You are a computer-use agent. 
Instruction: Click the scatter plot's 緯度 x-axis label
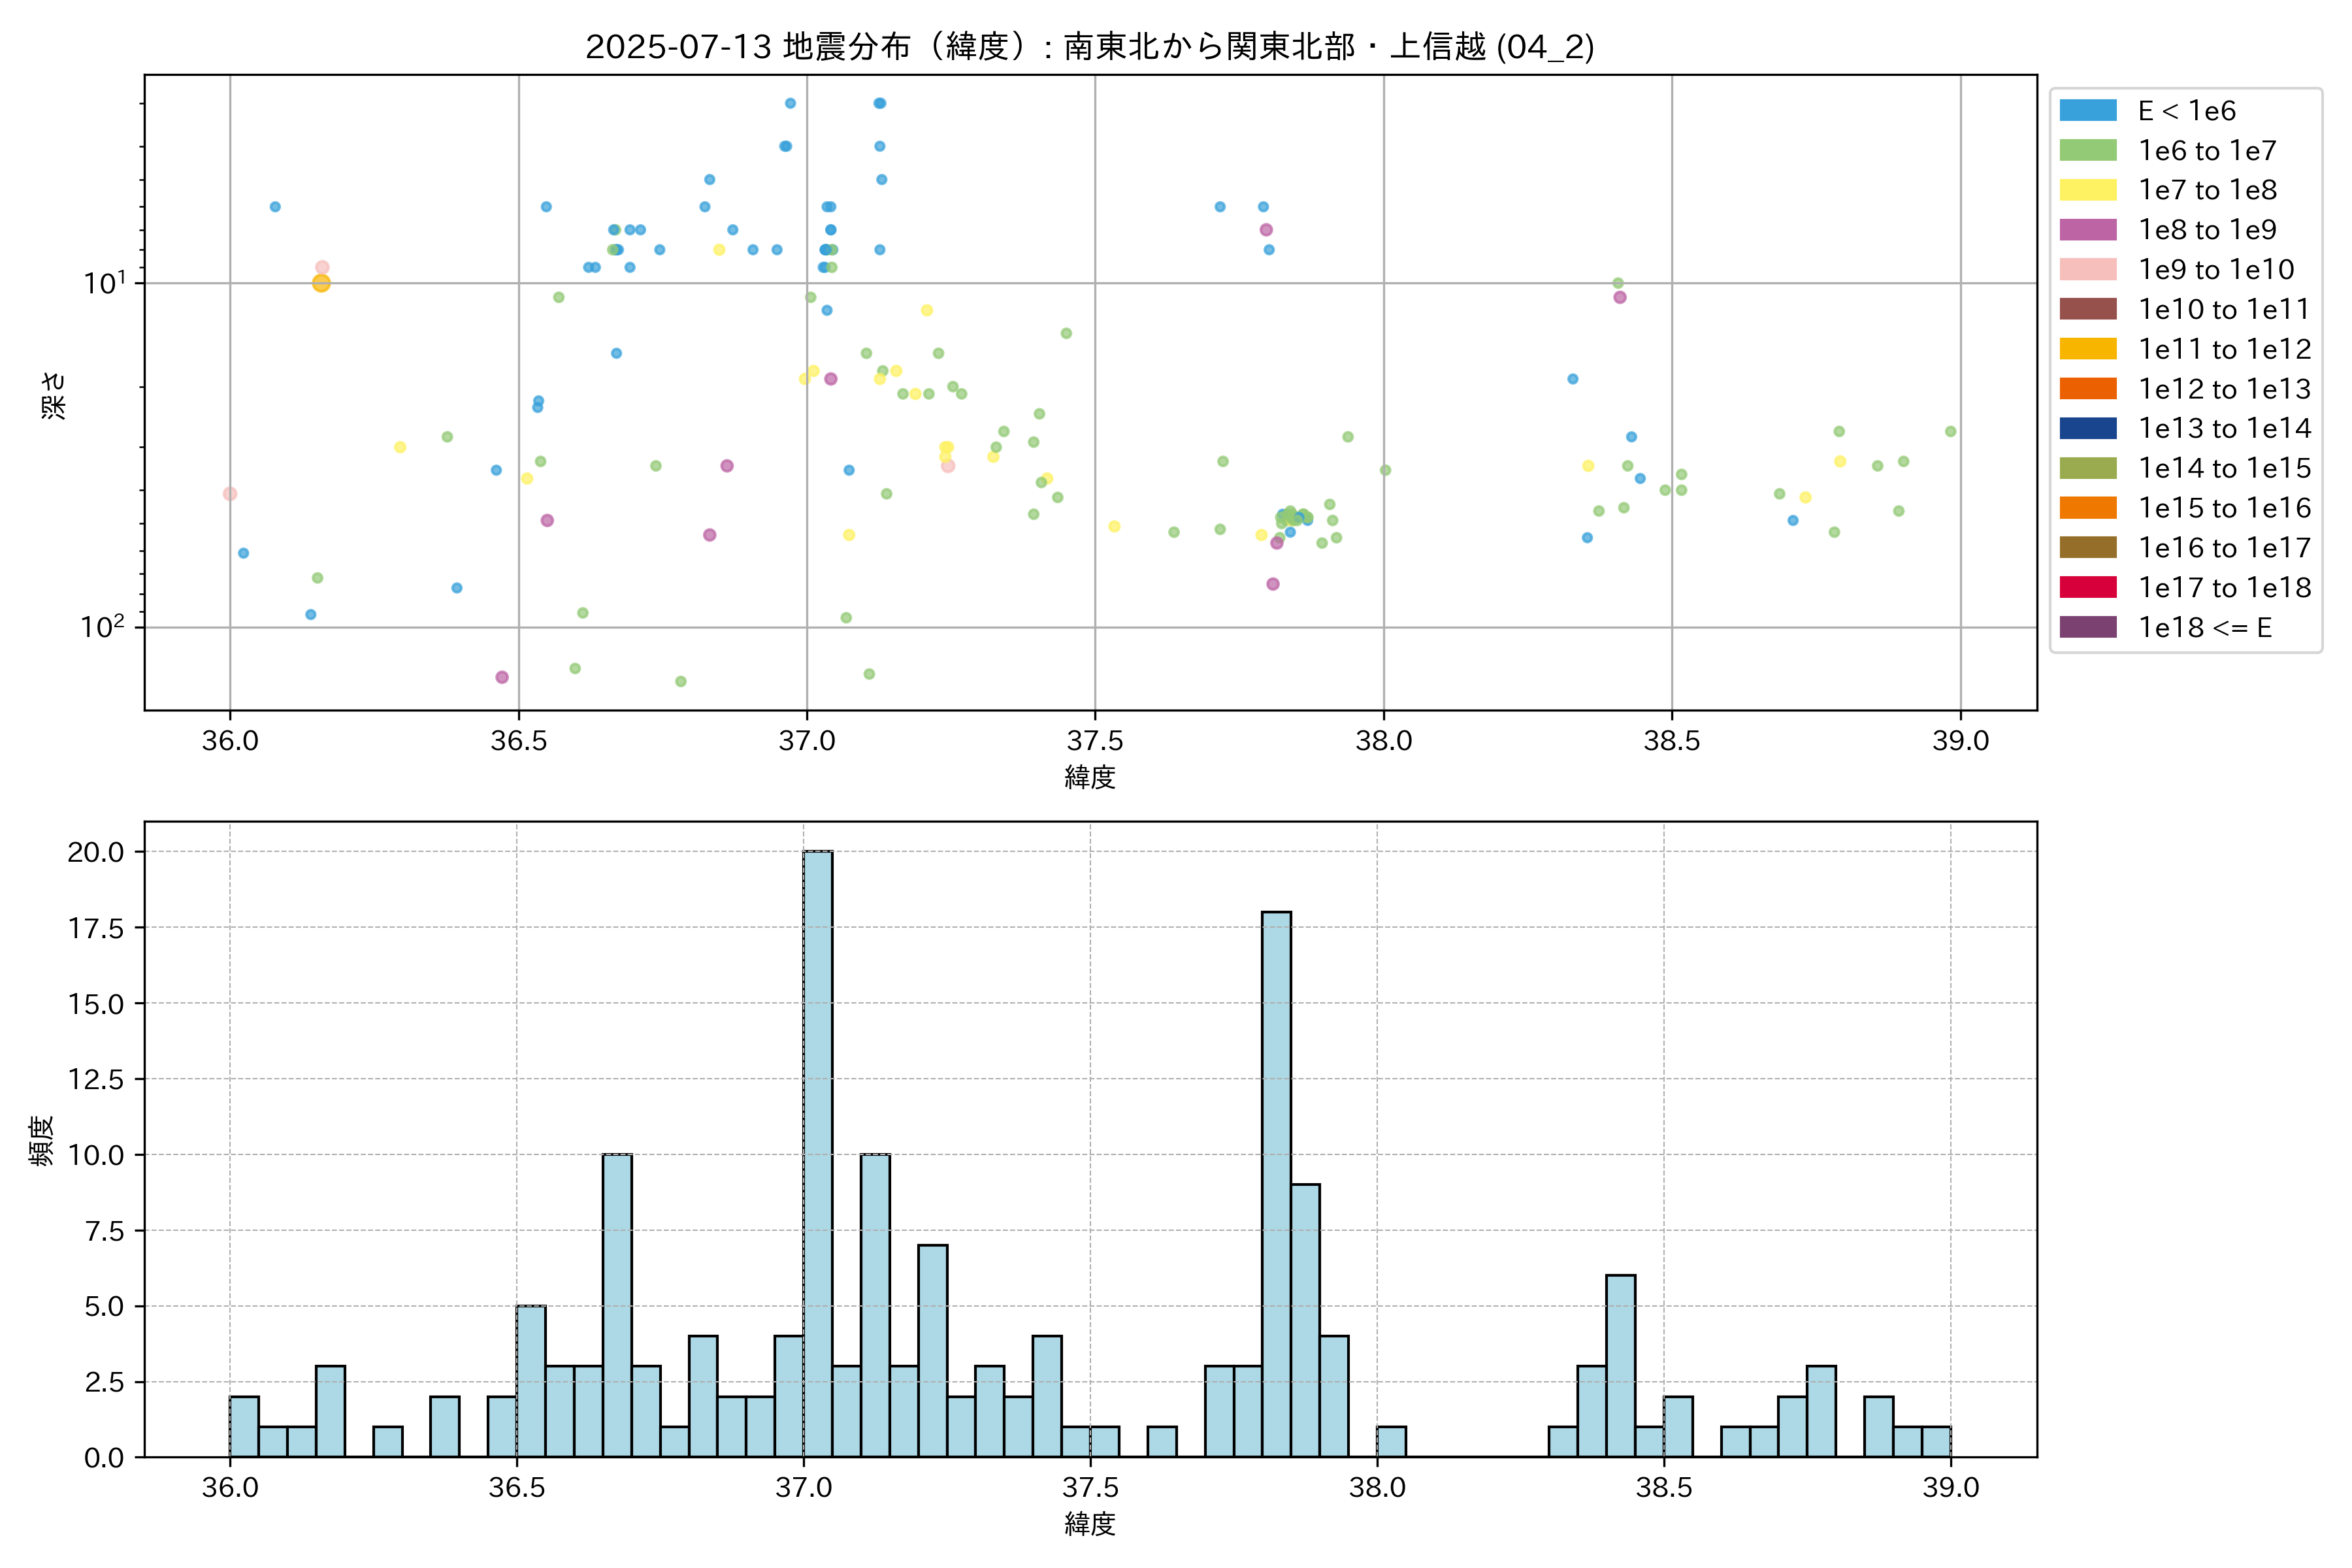pyautogui.click(x=1089, y=777)
